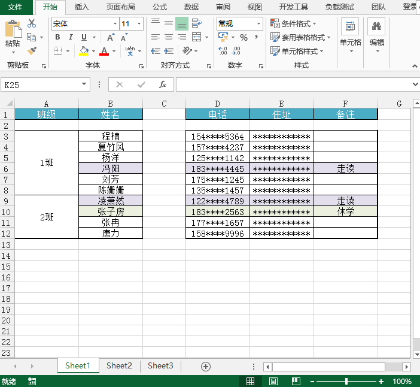Click the text orientation icon

(187, 51)
